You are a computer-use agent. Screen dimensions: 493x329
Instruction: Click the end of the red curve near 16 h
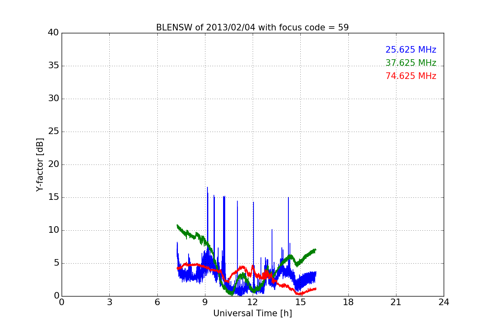pyautogui.click(x=315, y=289)
